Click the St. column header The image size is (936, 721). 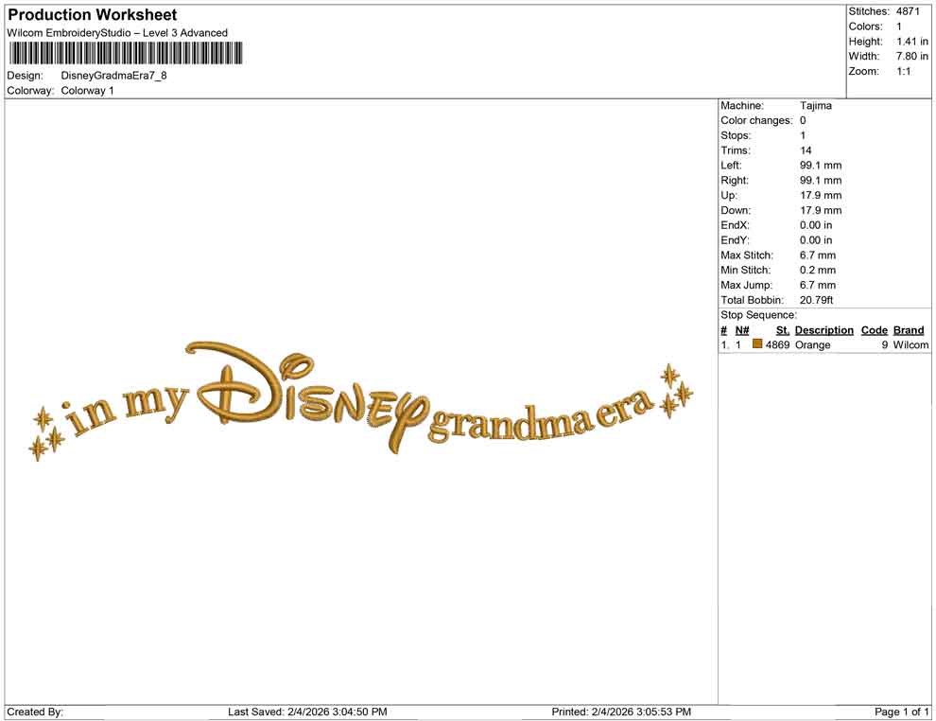pos(782,329)
